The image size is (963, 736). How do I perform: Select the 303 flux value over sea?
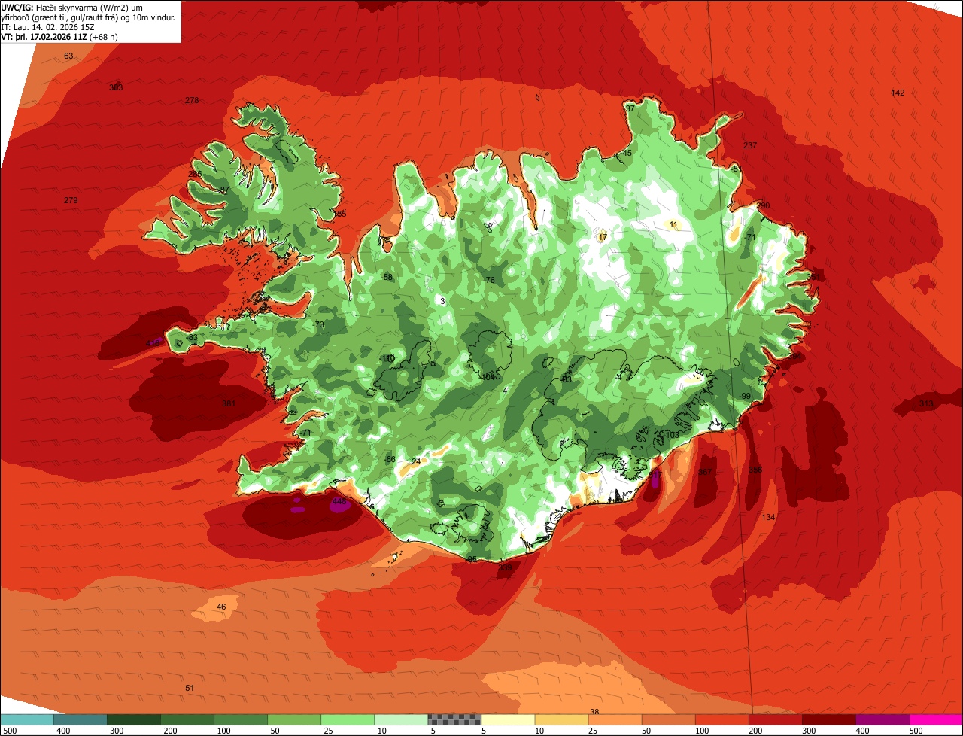click(x=116, y=87)
